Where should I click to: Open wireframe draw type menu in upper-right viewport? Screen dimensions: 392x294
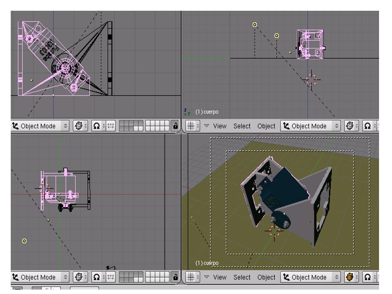351,126
